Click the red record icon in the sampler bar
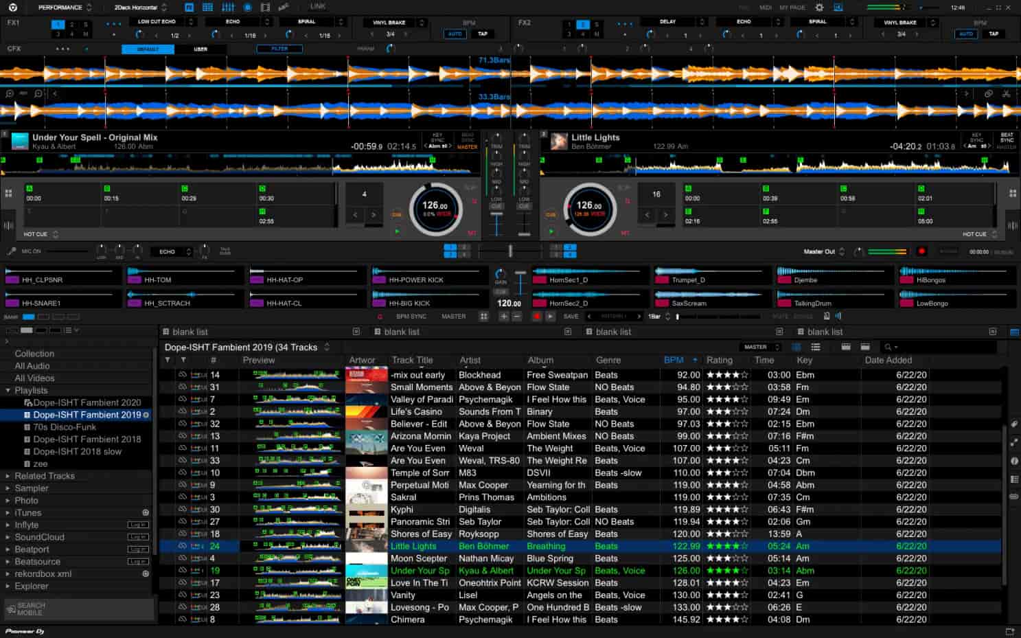Viewport: 1021px width, 638px height. coord(537,317)
